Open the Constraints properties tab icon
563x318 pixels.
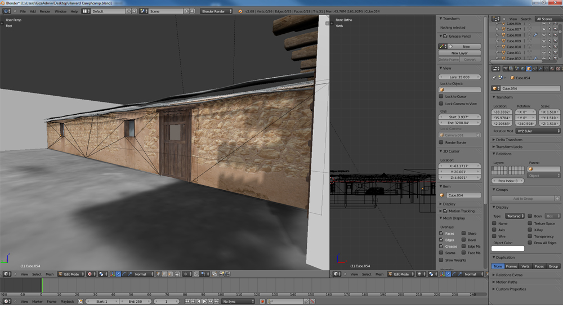535,69
